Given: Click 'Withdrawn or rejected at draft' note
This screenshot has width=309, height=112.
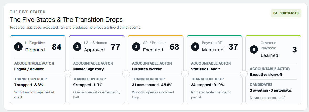Looking at the screenshot, I should click(34, 95).
